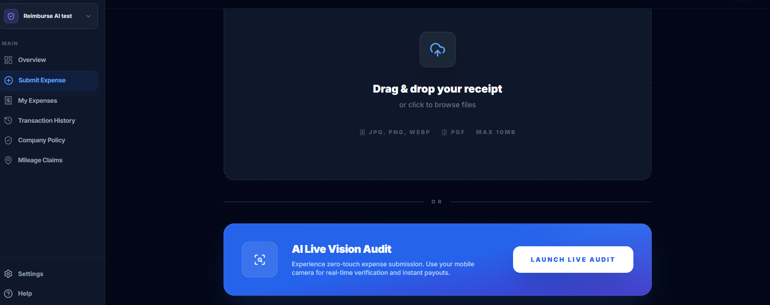Expand the workspace switcher chevron

click(89, 16)
